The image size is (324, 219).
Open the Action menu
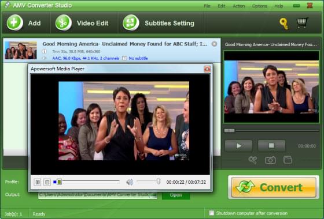pyautogui.click(x=238, y=6)
